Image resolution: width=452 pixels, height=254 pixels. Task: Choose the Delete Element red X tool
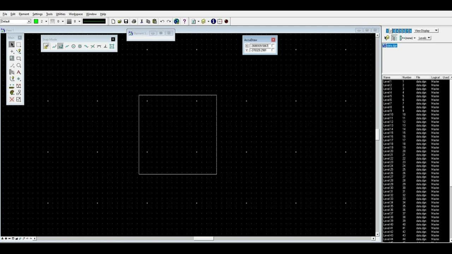pyautogui.click(x=12, y=99)
